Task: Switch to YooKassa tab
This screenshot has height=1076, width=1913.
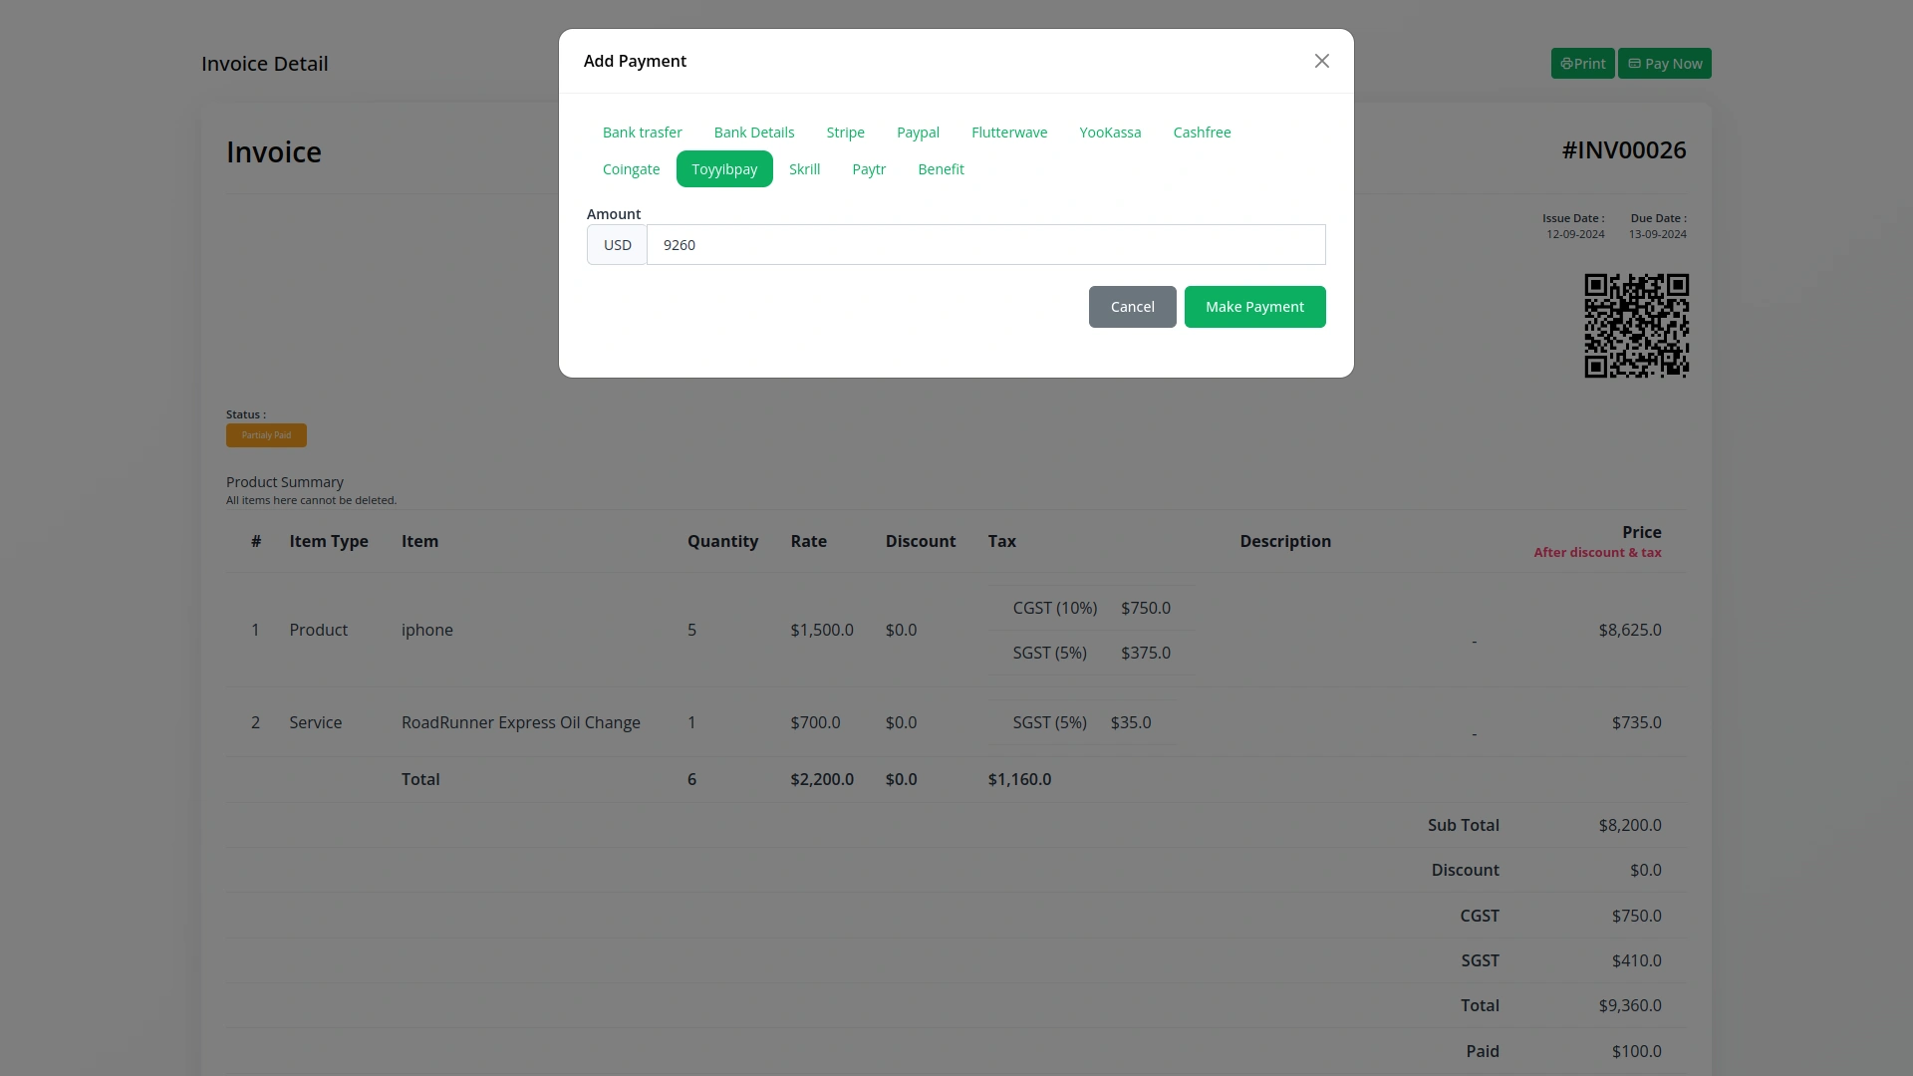Action: 1109,133
